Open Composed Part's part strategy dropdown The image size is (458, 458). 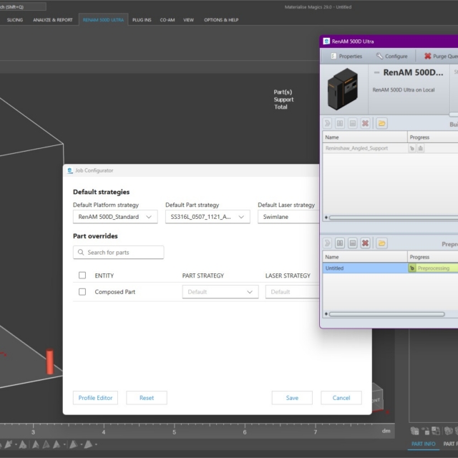220,292
